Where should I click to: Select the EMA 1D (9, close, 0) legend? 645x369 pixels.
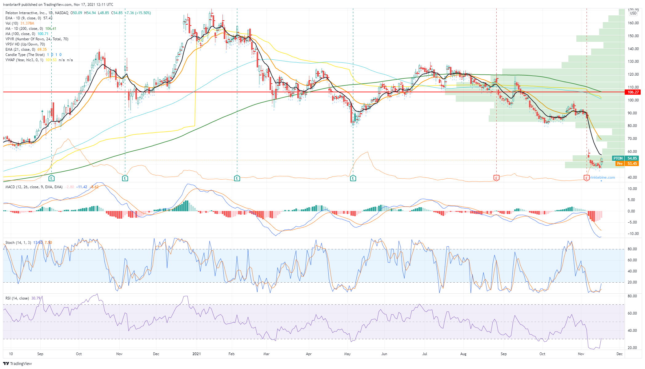29,18
